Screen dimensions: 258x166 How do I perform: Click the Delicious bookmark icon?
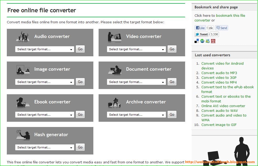[197, 41]
